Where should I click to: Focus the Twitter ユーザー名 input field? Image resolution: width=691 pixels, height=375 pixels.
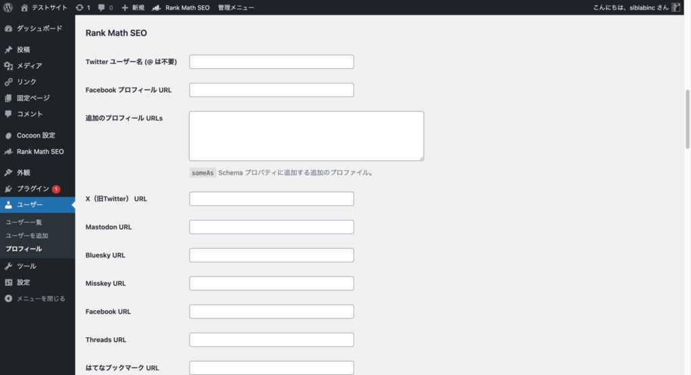point(271,61)
